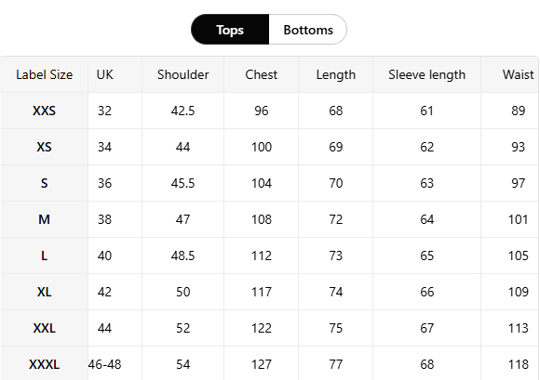540x380 pixels.
Task: Click the Label Size column header
Action: [44, 74]
